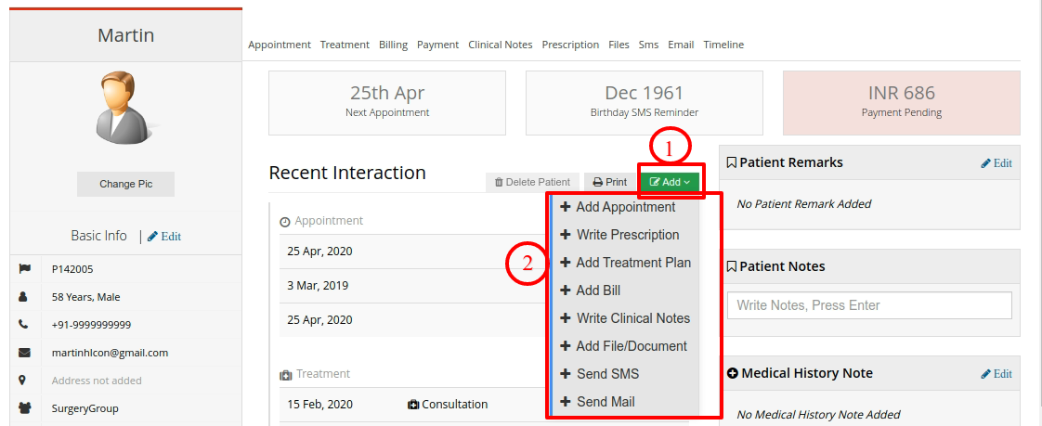Click the envelope icon beside email address
Image resolution: width=1042 pixels, height=426 pixels.
(x=24, y=353)
